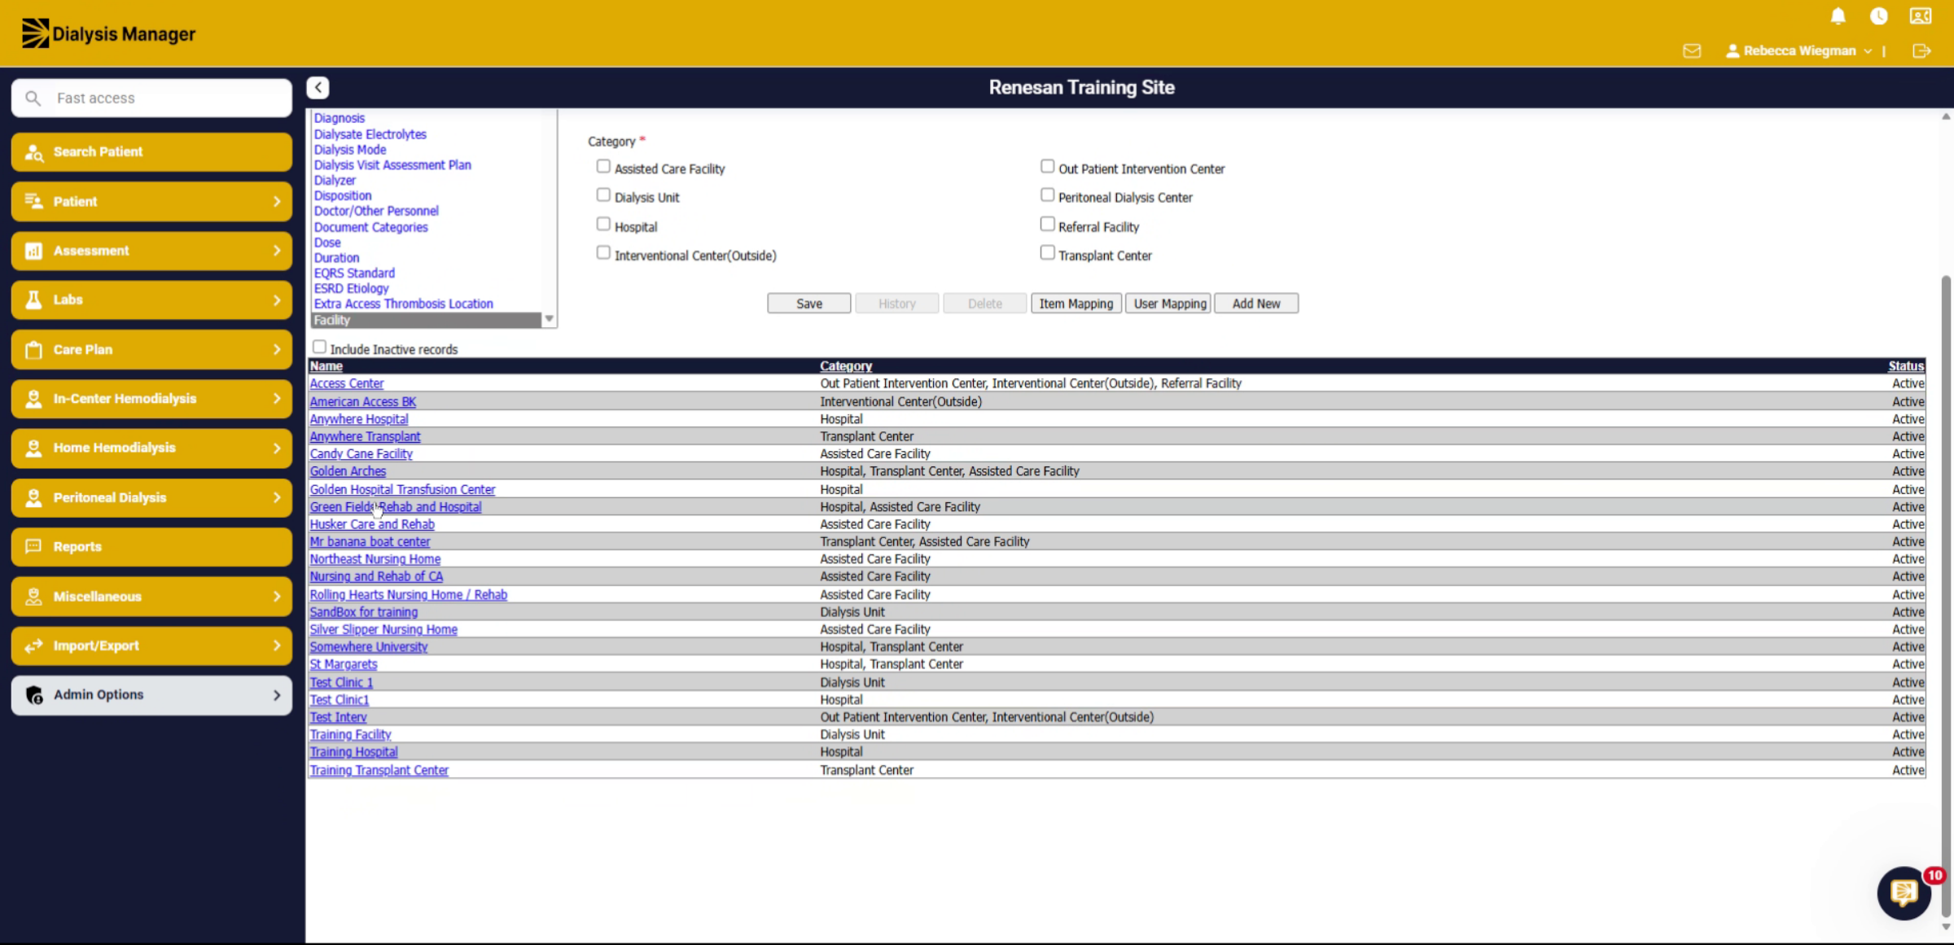Open the mail envelope icon

(x=1692, y=50)
